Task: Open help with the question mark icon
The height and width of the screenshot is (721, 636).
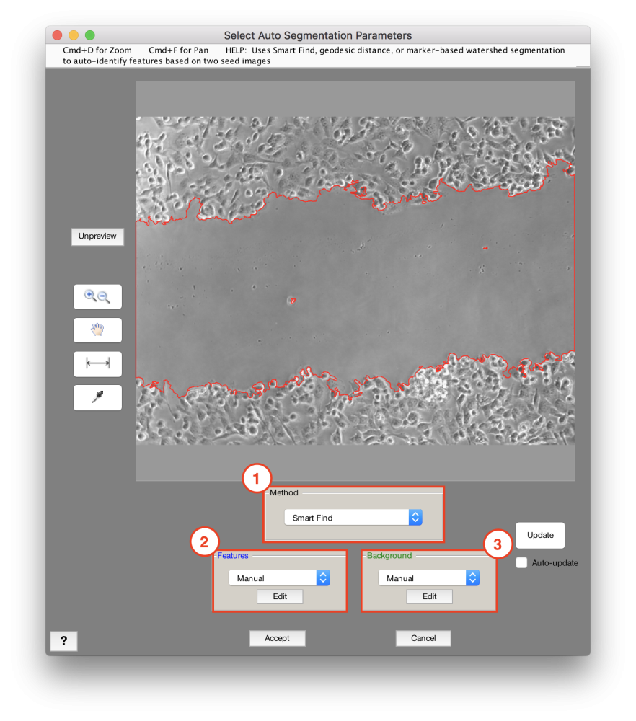Action: pyautogui.click(x=63, y=640)
